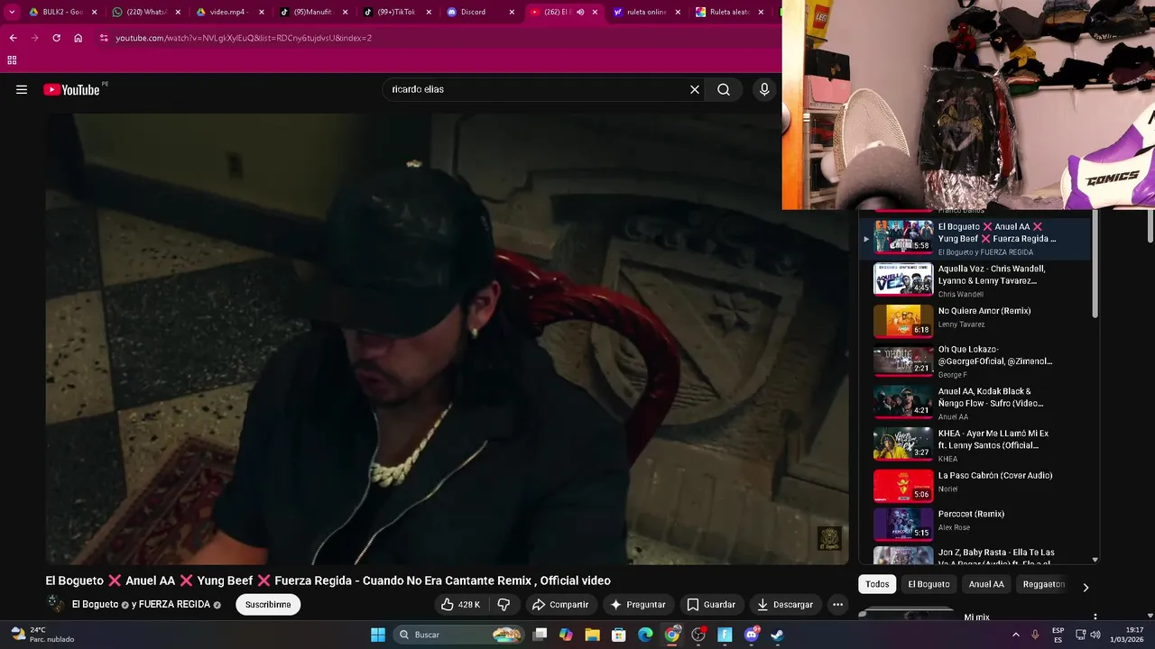Screen dimensions: 1155x649
Task: Like the video (428 K thumbs up)
Action: pos(460,604)
